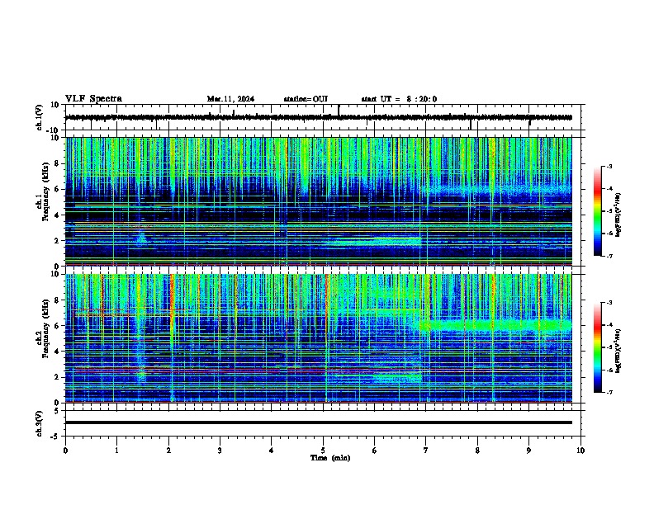
Task: Click the log(PSD) label beside ch.2 colorbar
Action: (618, 351)
